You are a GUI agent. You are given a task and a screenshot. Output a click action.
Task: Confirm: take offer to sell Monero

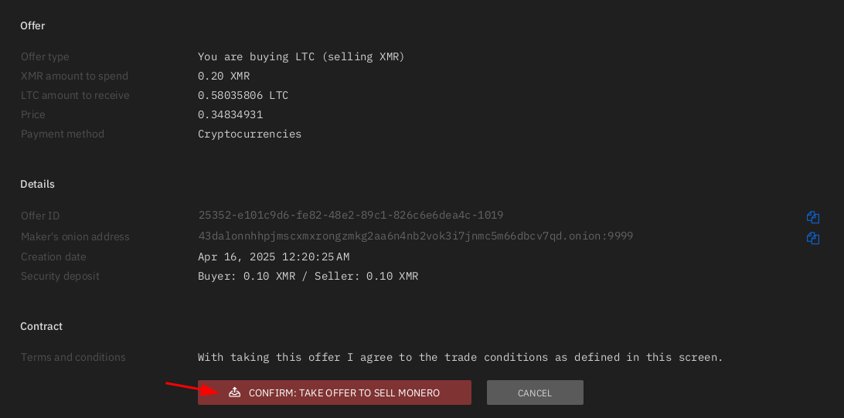[x=334, y=393]
